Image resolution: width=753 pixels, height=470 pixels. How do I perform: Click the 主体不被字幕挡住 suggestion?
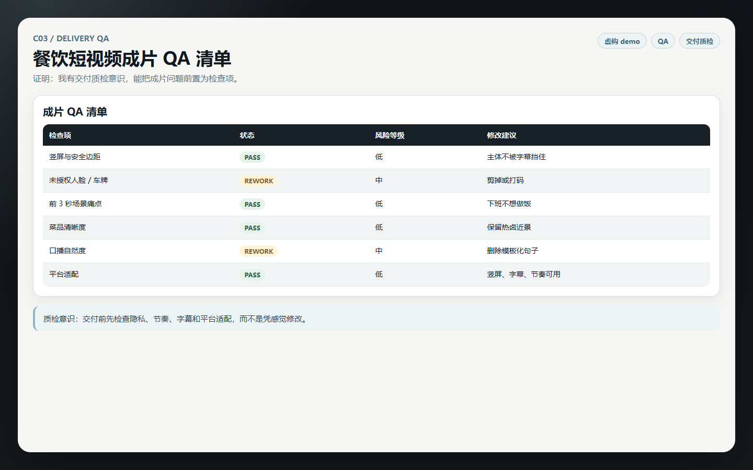click(516, 157)
